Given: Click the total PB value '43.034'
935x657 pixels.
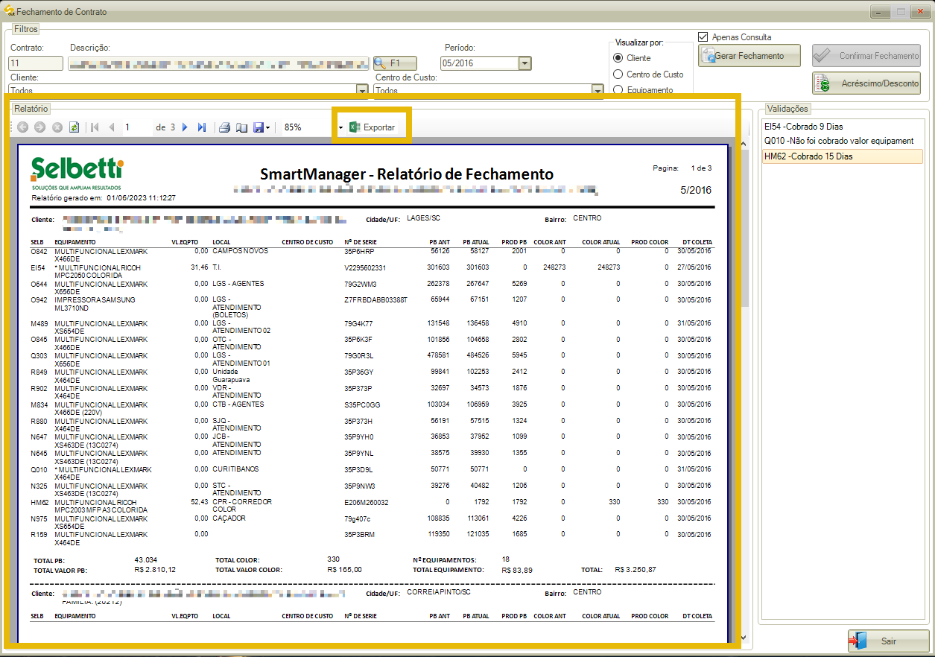Looking at the screenshot, I should pyautogui.click(x=146, y=559).
